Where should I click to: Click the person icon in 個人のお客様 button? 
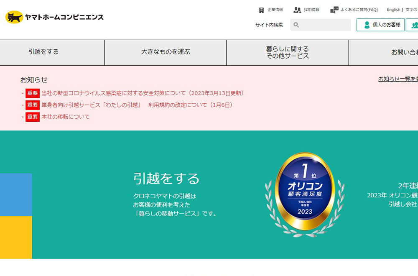[367, 25]
